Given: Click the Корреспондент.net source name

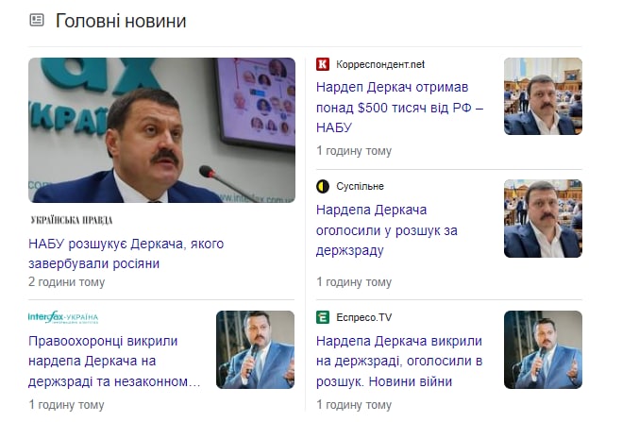Looking at the screenshot, I should pyautogui.click(x=380, y=64).
